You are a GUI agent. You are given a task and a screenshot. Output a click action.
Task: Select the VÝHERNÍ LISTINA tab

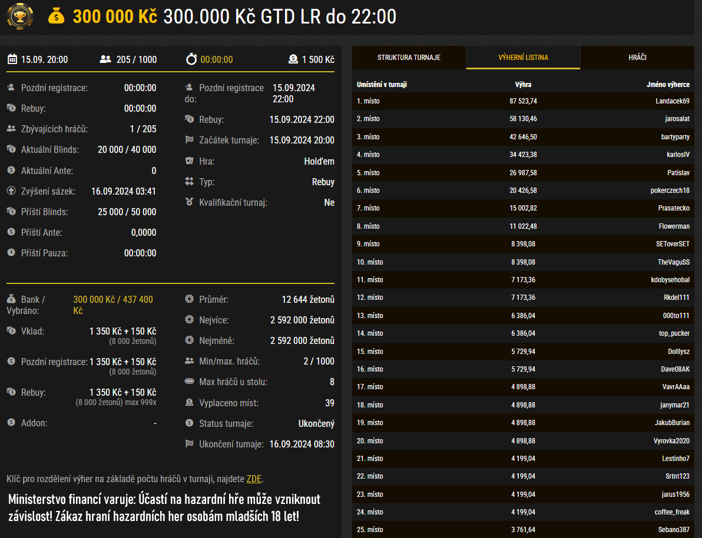(x=523, y=57)
